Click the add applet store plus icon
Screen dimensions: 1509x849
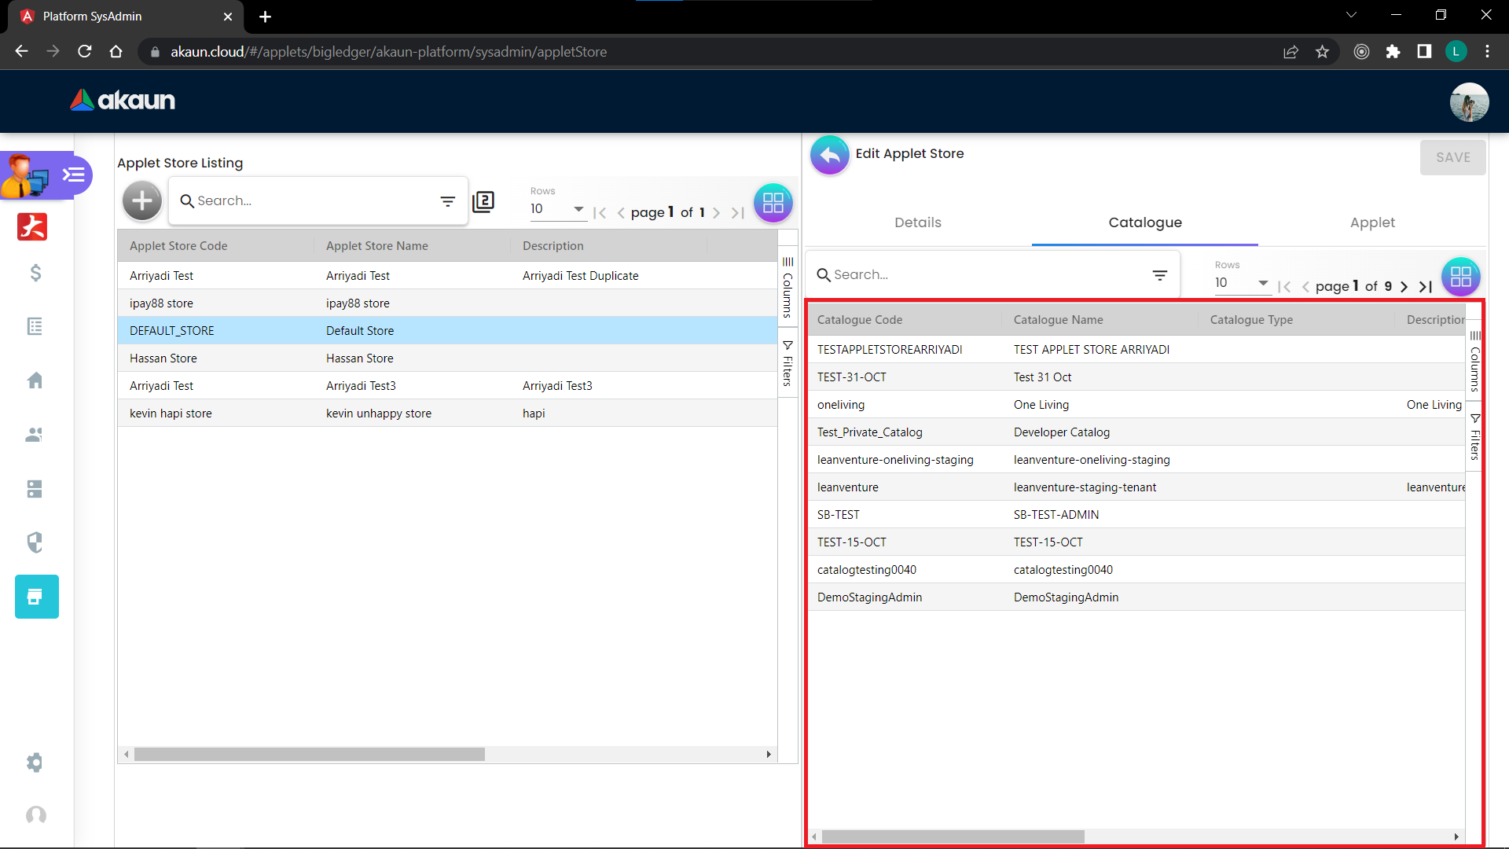tap(142, 201)
